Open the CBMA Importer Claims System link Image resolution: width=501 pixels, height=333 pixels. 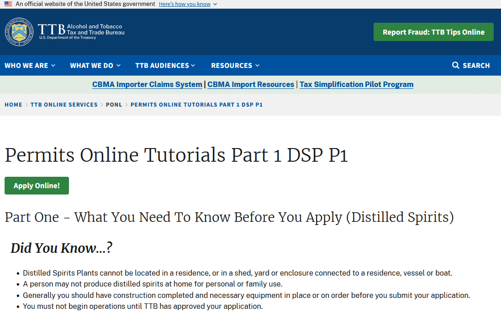point(147,85)
